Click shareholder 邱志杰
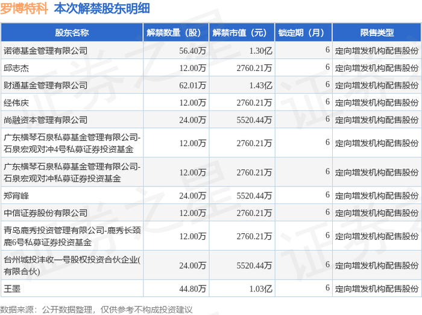The image size is (422, 315). pos(16,68)
